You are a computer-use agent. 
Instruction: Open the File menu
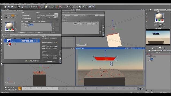2,4
